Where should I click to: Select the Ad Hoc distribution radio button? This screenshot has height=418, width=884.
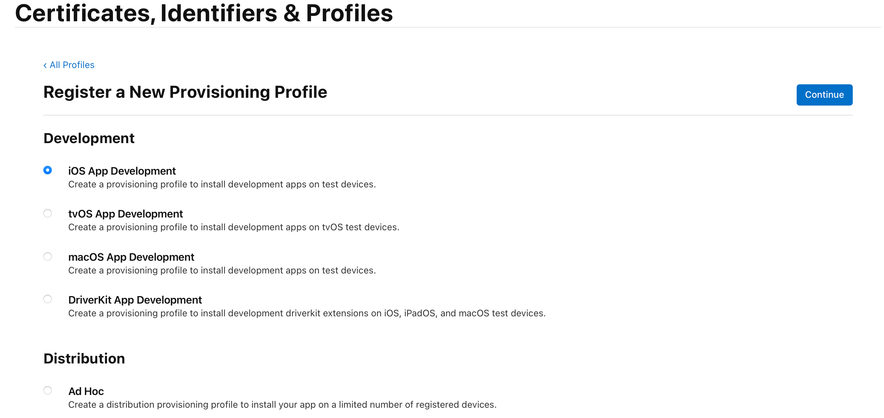pyautogui.click(x=48, y=390)
